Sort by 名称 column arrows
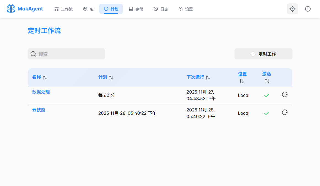 click(45, 78)
